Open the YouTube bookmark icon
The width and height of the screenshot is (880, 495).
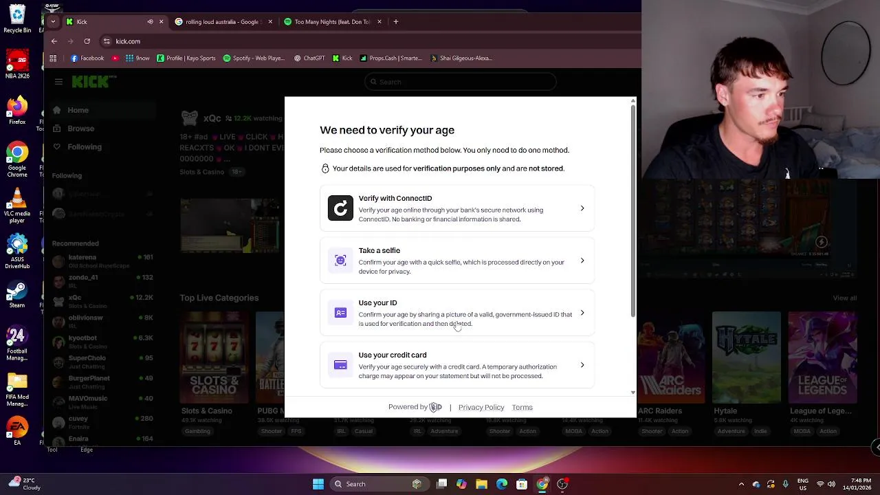click(x=115, y=58)
